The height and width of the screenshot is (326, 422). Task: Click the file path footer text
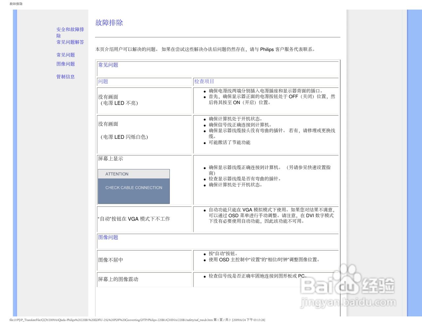pyautogui.click(x=137, y=320)
